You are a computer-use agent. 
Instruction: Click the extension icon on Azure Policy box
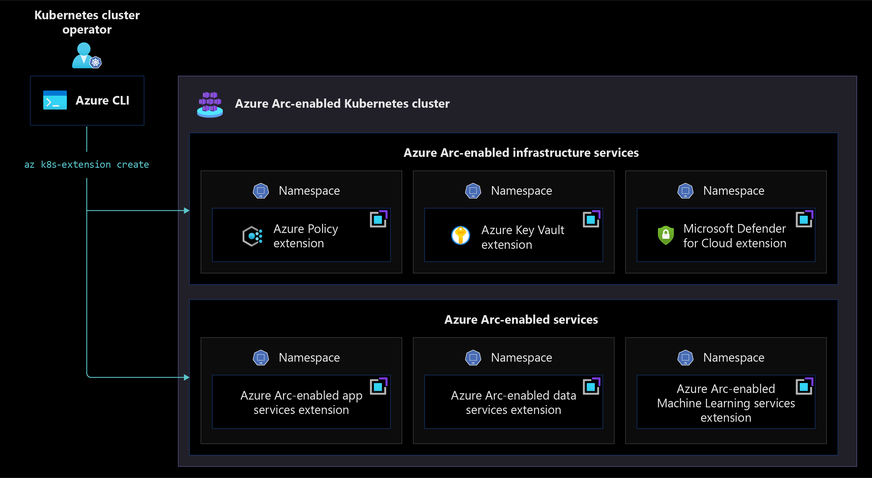tap(379, 219)
